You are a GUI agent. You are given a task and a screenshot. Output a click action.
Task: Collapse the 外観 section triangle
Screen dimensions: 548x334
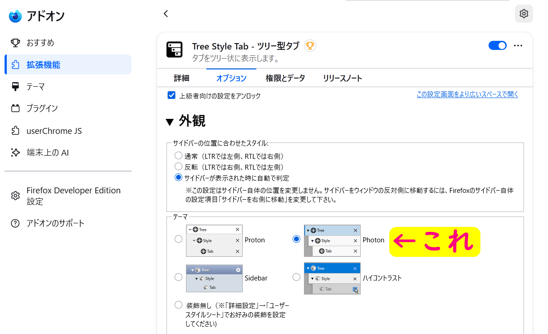170,122
